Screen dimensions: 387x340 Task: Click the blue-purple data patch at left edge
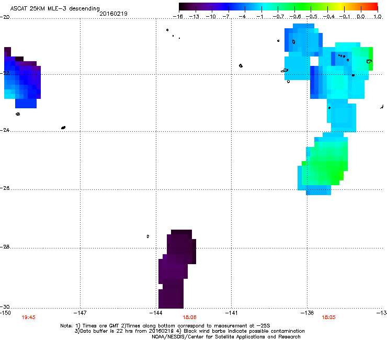pos(22,78)
